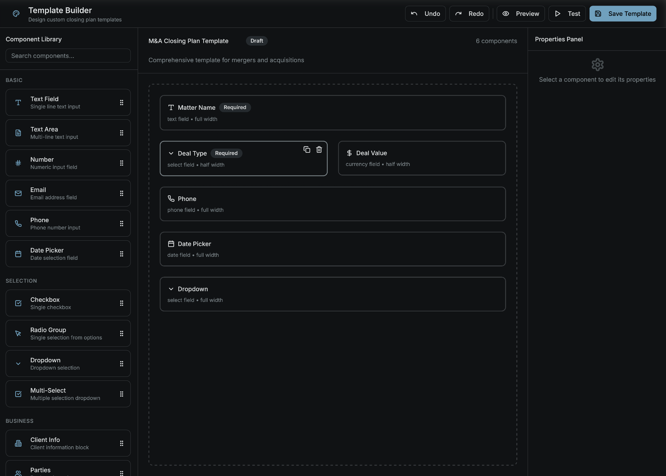The image size is (666, 476).
Task: Click the Save Template button
Action: tap(622, 14)
